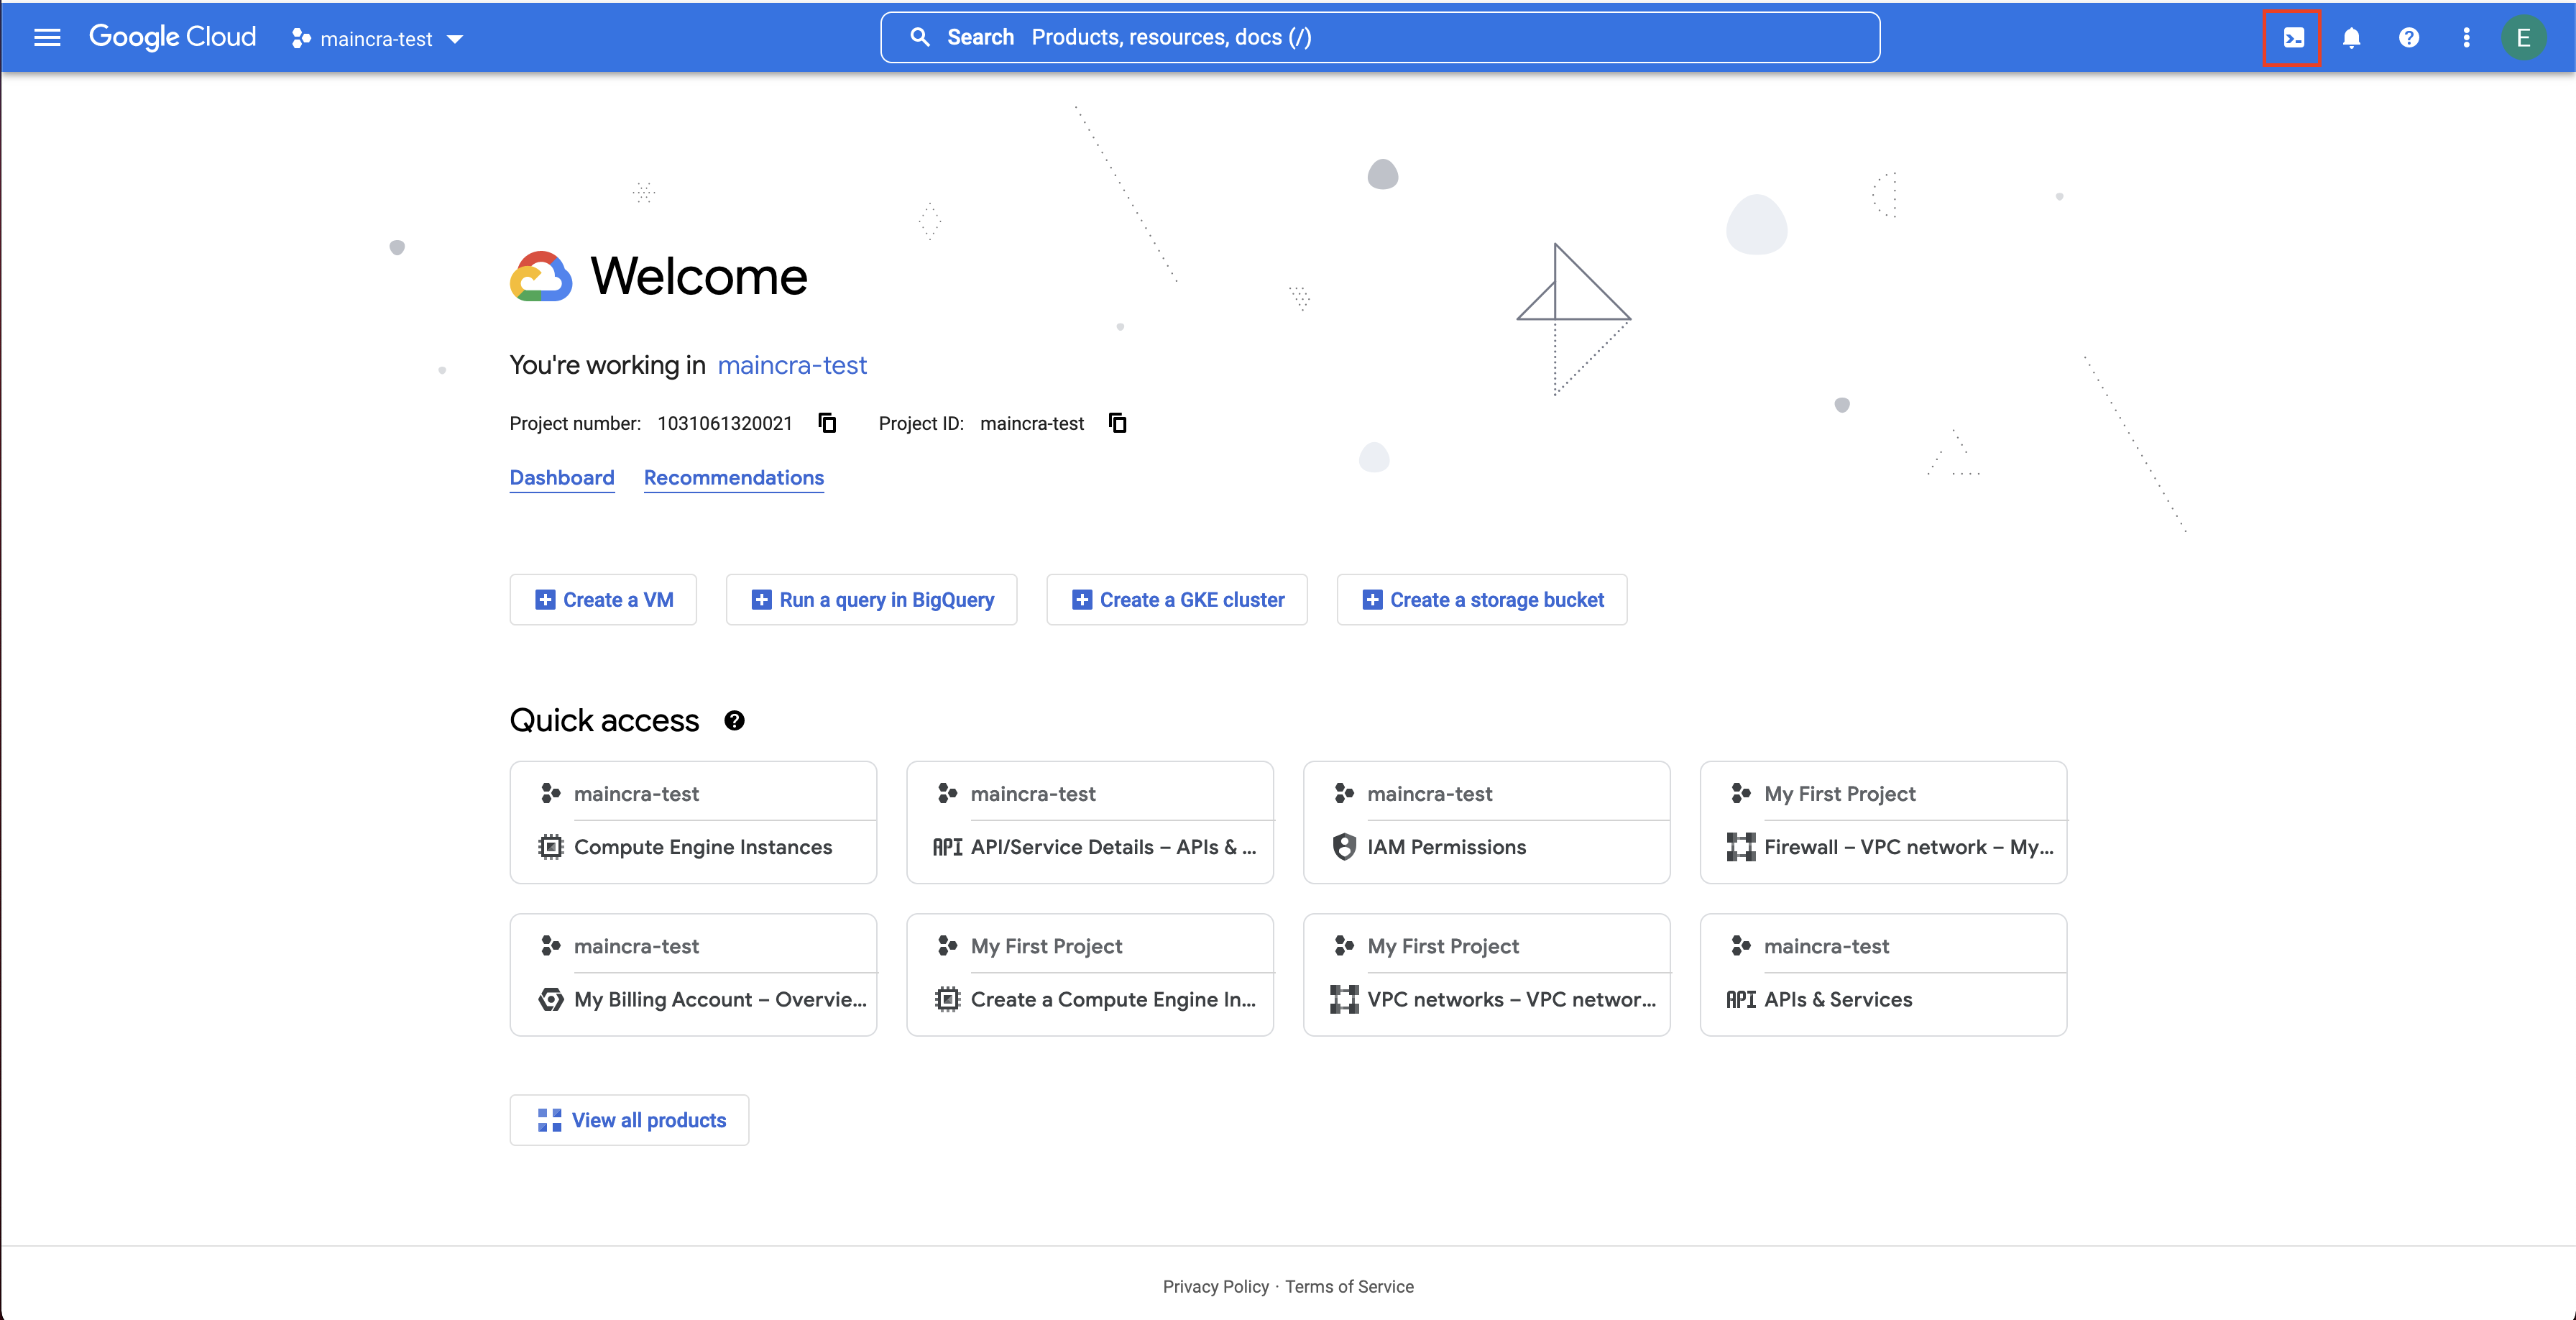Switch to the Dashboard tab

562,478
